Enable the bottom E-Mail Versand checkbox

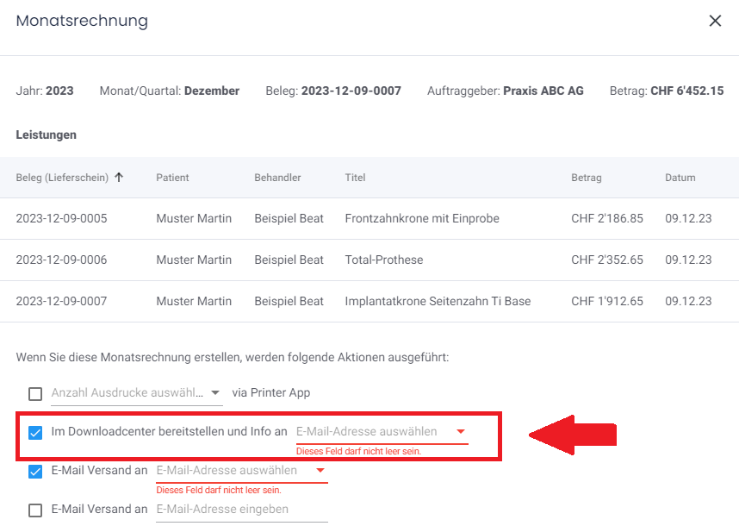click(x=35, y=510)
